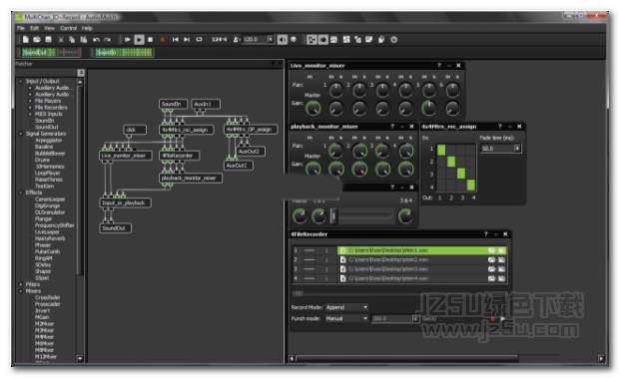Open the Record Mode Append dropdown
Screen dimensions: 620x378
coord(346,307)
